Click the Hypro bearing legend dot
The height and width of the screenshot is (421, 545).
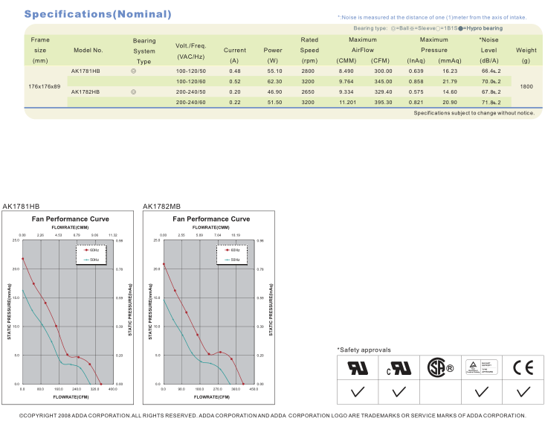pyautogui.click(x=460, y=28)
